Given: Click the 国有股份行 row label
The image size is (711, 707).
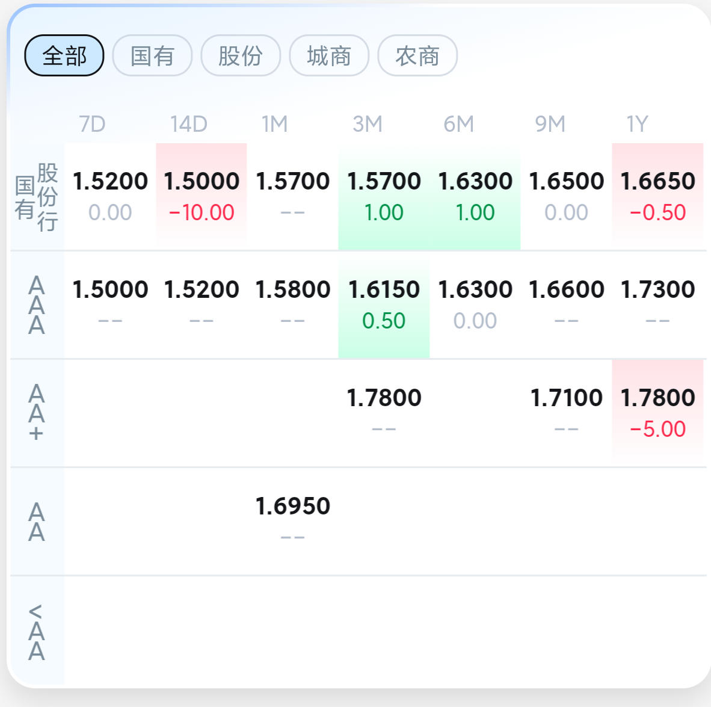Looking at the screenshot, I should tap(37, 197).
